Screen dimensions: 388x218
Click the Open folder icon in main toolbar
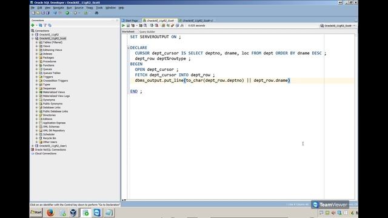38,13
